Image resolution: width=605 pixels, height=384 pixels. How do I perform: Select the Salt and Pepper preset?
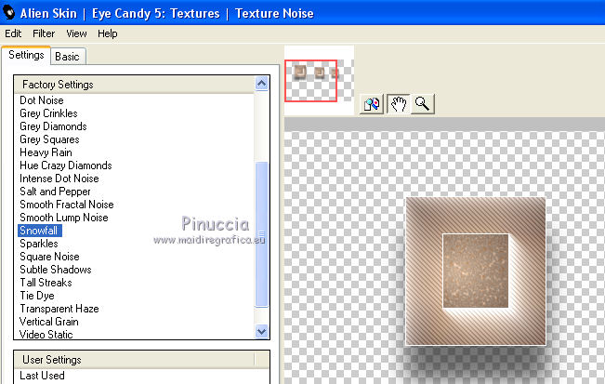55,192
